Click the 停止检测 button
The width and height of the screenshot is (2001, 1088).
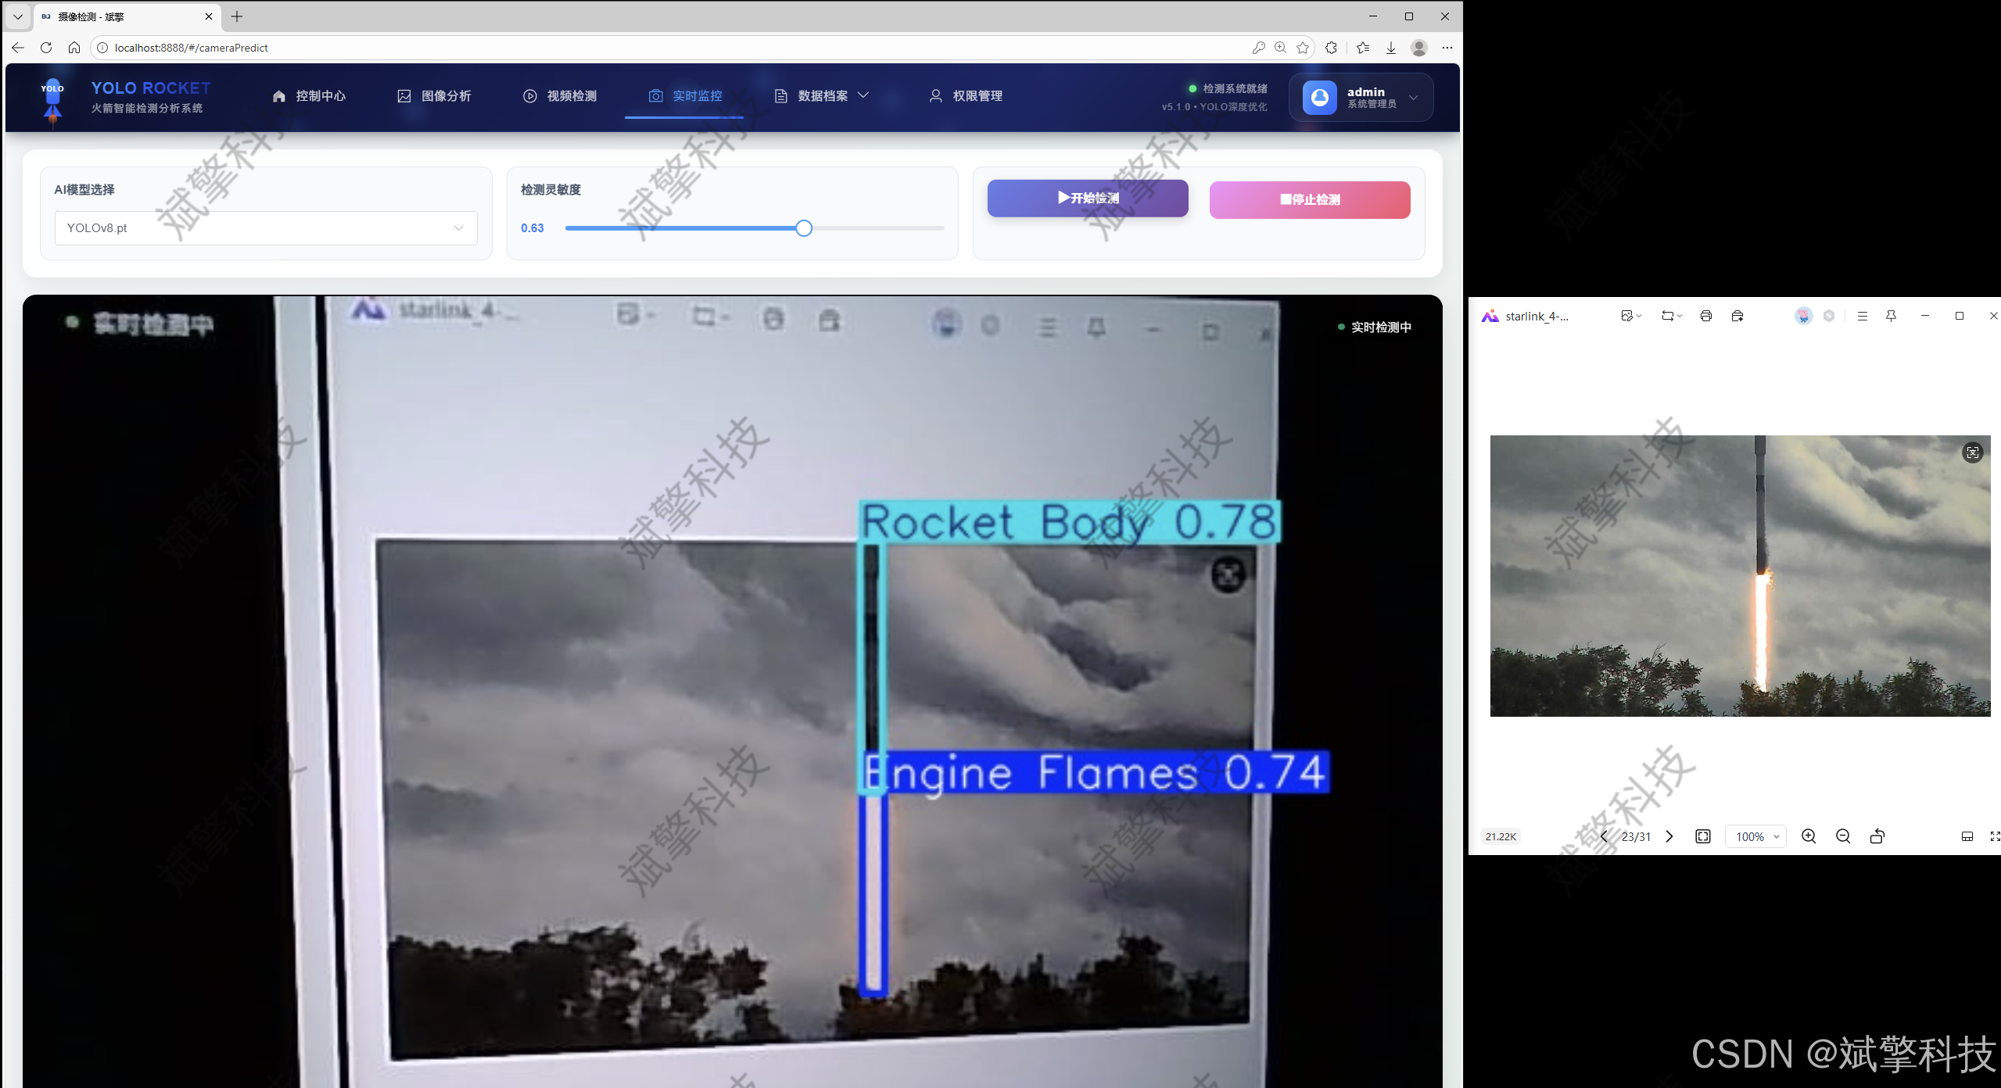tap(1309, 200)
